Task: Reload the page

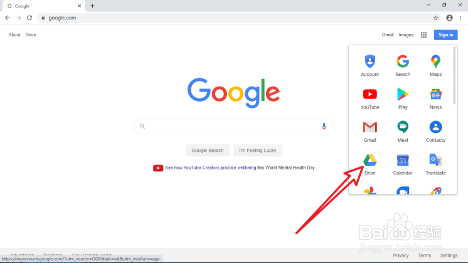Action: 29,18
